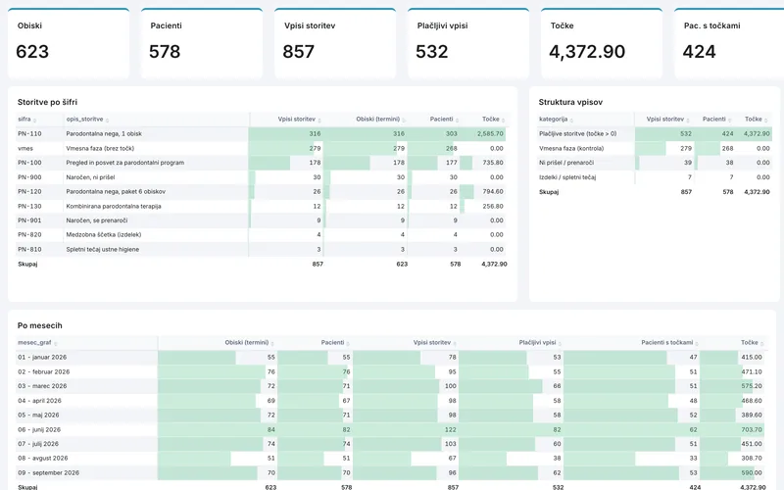Select 'Medzobna ščetka (izdelek)' cell
The height and width of the screenshot is (490, 784).
tap(104, 235)
